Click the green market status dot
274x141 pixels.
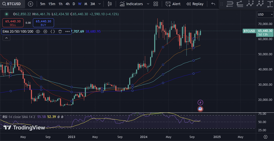[x=7, y=14]
